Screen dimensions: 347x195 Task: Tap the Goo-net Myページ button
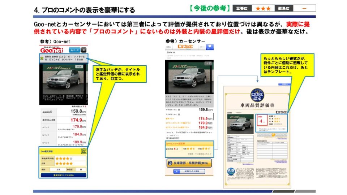point(74,50)
